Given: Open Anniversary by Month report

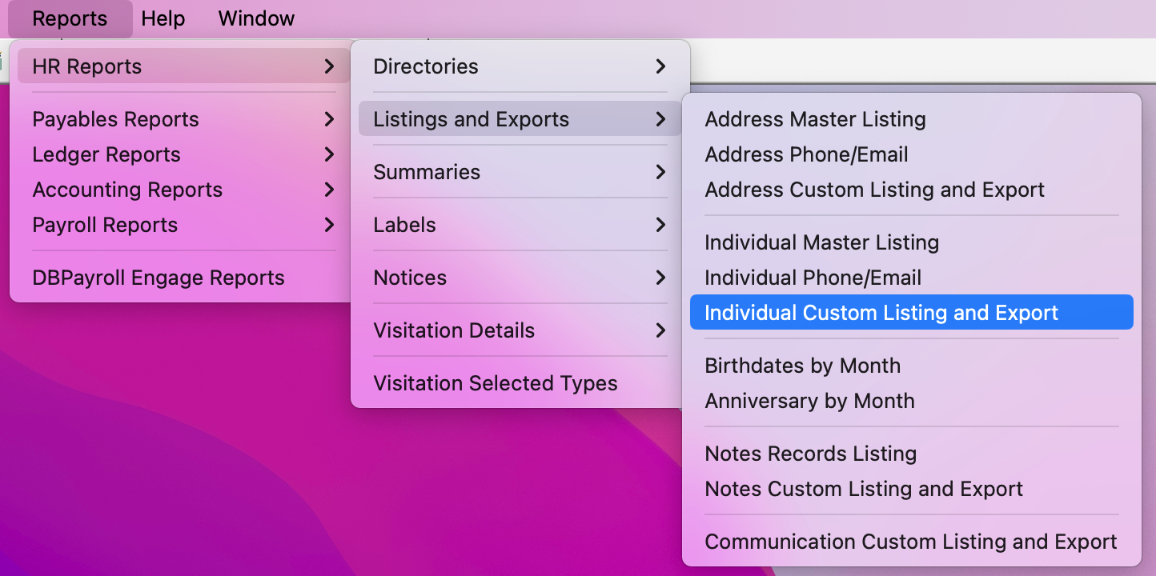Looking at the screenshot, I should click(x=809, y=401).
